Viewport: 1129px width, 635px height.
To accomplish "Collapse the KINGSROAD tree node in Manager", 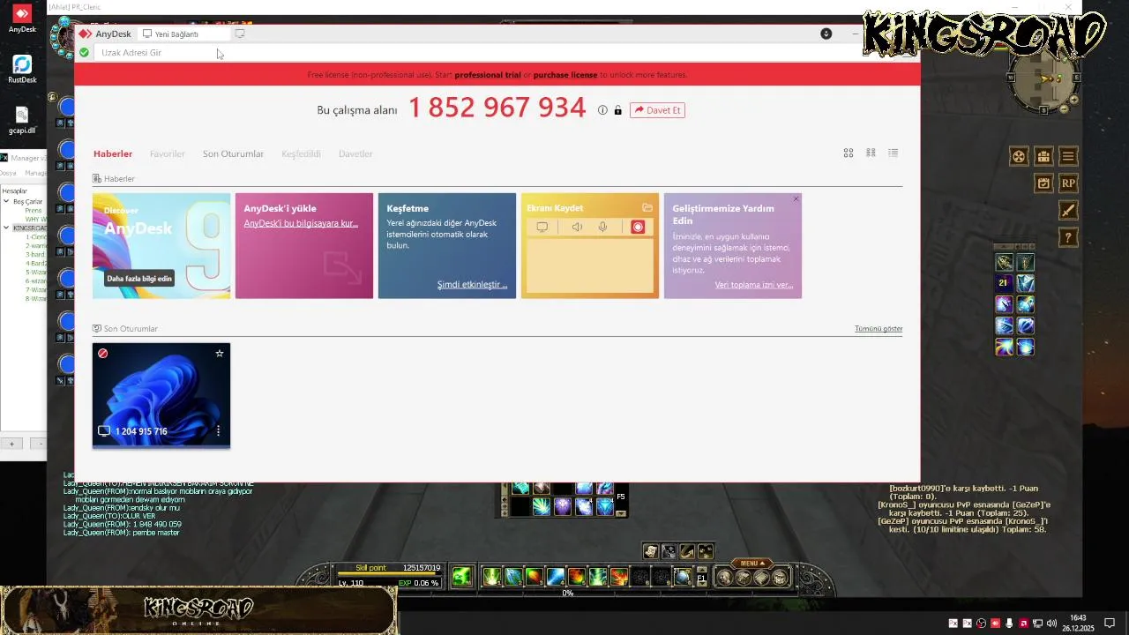I will click(5, 228).
